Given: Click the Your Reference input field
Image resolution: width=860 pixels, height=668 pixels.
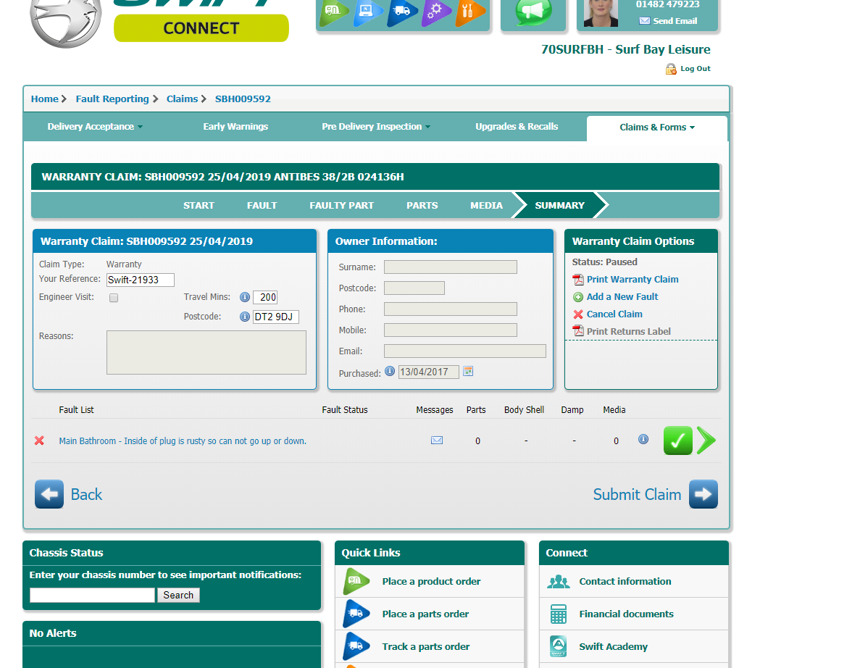Looking at the screenshot, I should 141,280.
